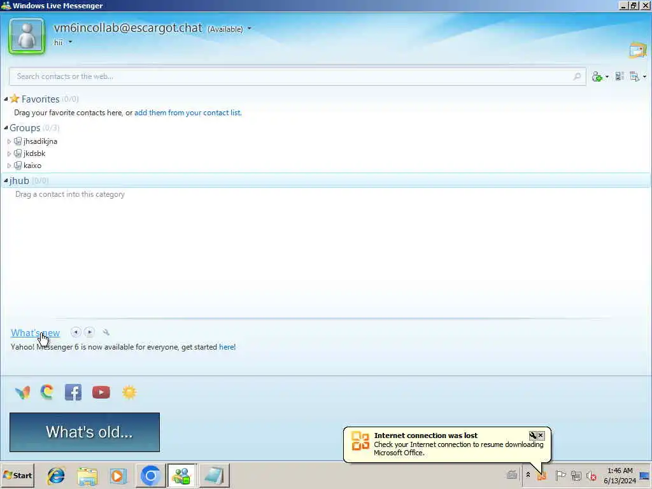
Task: Click the vm6incollab@escargot.chat display name
Action: pos(127,28)
